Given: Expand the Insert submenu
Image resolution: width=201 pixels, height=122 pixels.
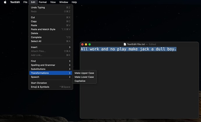Looking at the screenshot, I should (x=51, y=47).
